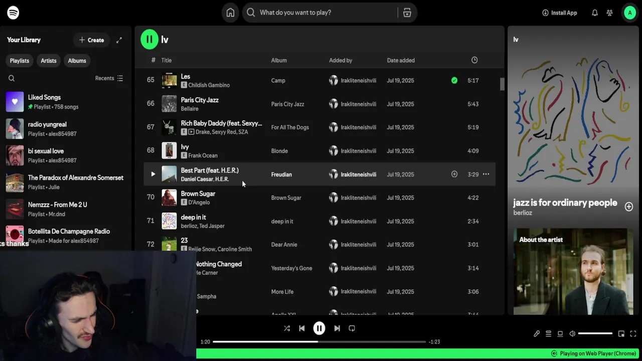Open the lyrics microphone icon
This screenshot has width=642, height=361.
537,333
